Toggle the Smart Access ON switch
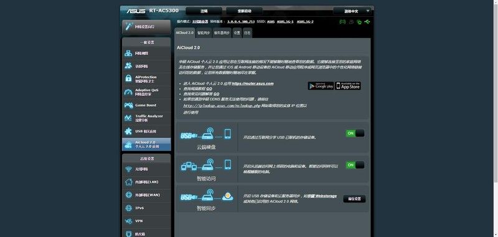This screenshot has width=498, height=237. tap(355, 165)
